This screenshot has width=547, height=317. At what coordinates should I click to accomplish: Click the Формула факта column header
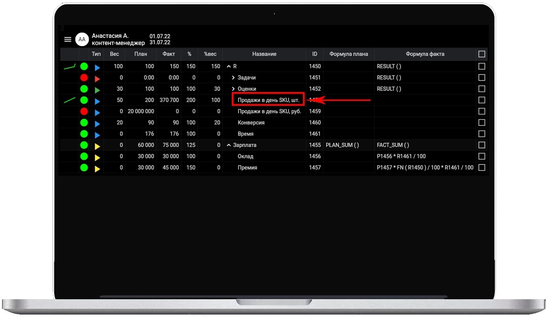[x=425, y=54]
